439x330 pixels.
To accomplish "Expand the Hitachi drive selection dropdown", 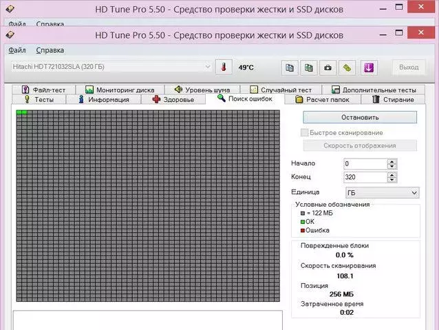I will coord(208,67).
